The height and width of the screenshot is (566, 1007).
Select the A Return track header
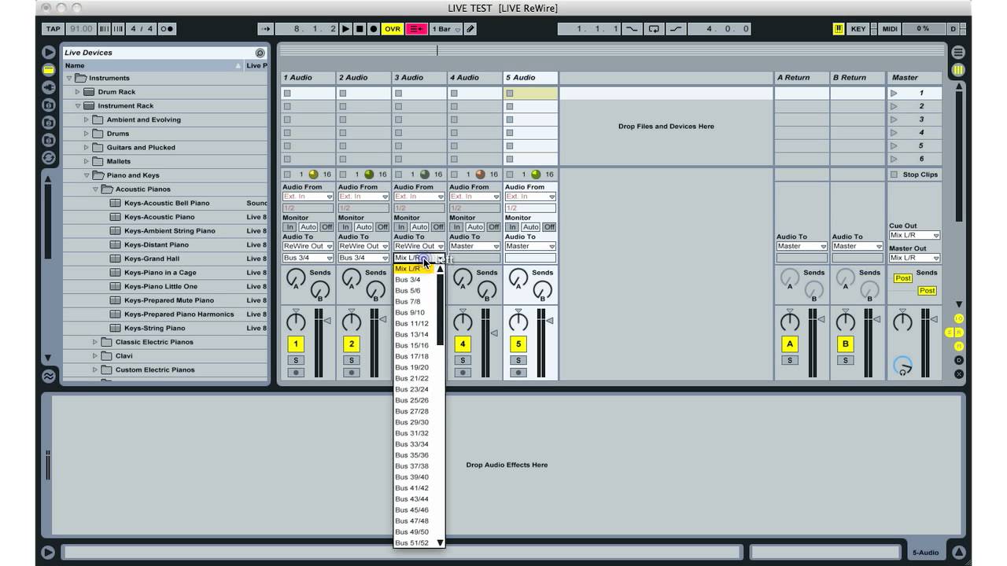802,78
